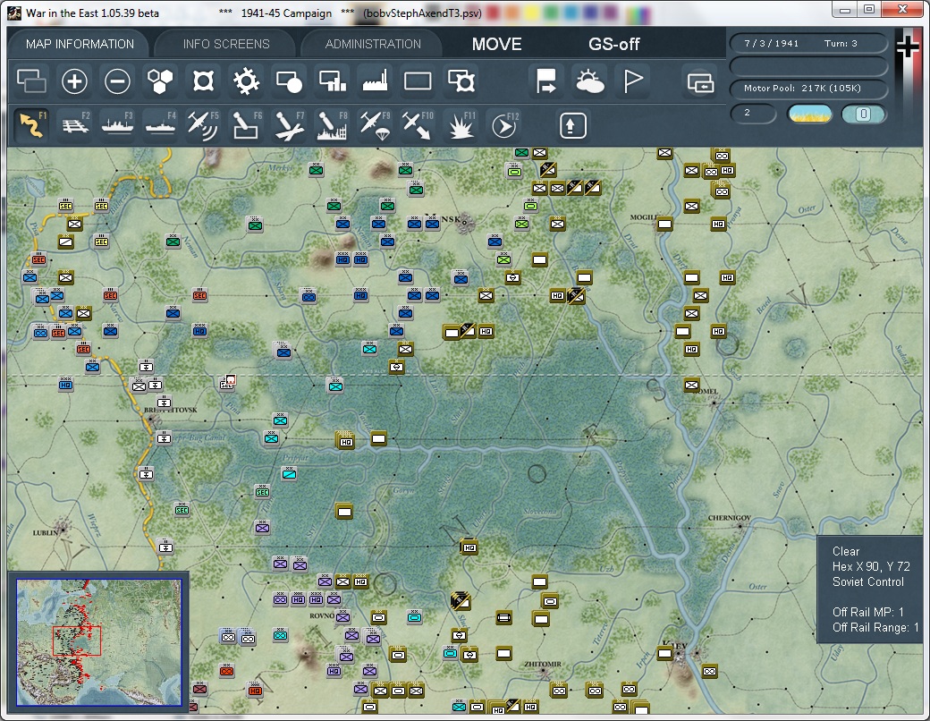The height and width of the screenshot is (721, 930).
Task: Click the German cross emblem at top right
Action: (x=908, y=47)
